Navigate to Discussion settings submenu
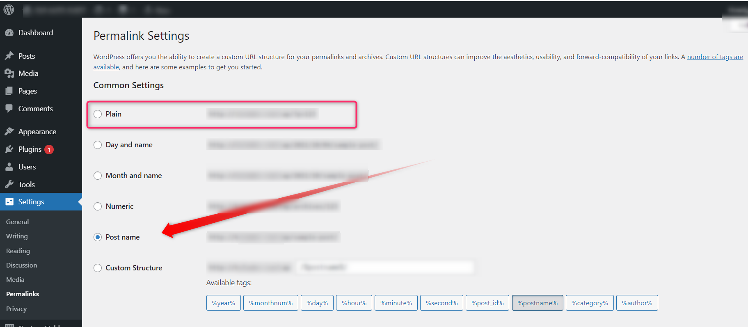Screen dimensions: 748x327 [x=22, y=265]
